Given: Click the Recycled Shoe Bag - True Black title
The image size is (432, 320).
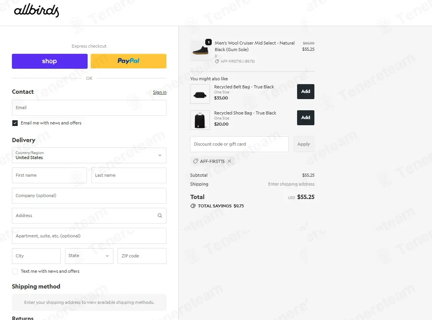Looking at the screenshot, I should [245, 113].
